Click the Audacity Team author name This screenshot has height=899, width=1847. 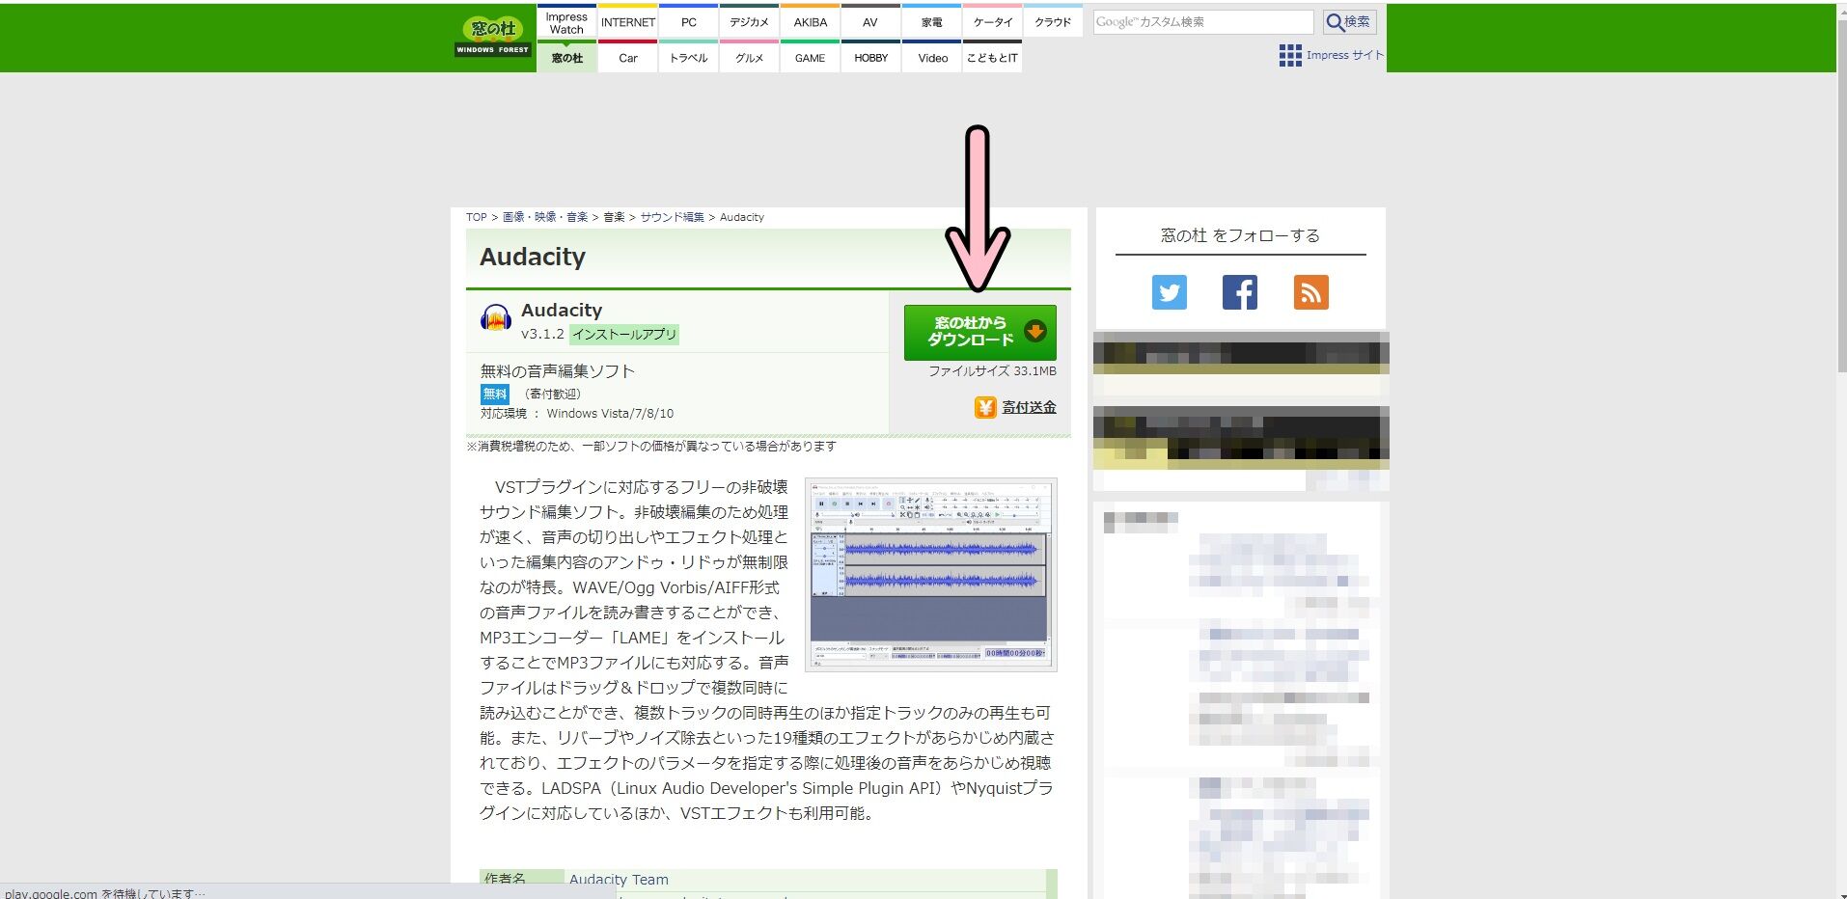coord(619,880)
